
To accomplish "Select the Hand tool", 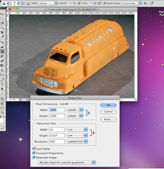I will tap(2, 108).
